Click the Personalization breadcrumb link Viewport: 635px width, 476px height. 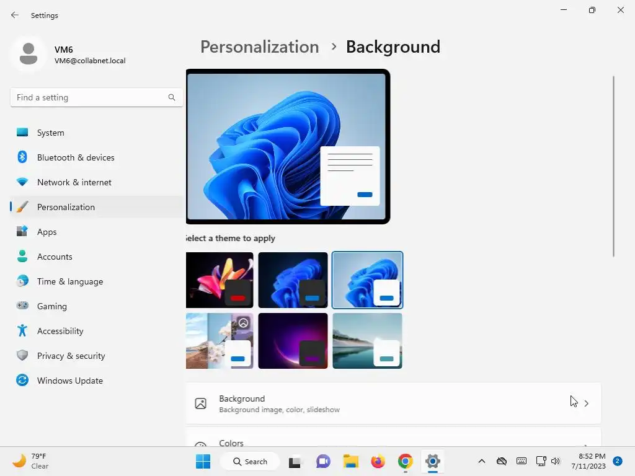coord(260,47)
